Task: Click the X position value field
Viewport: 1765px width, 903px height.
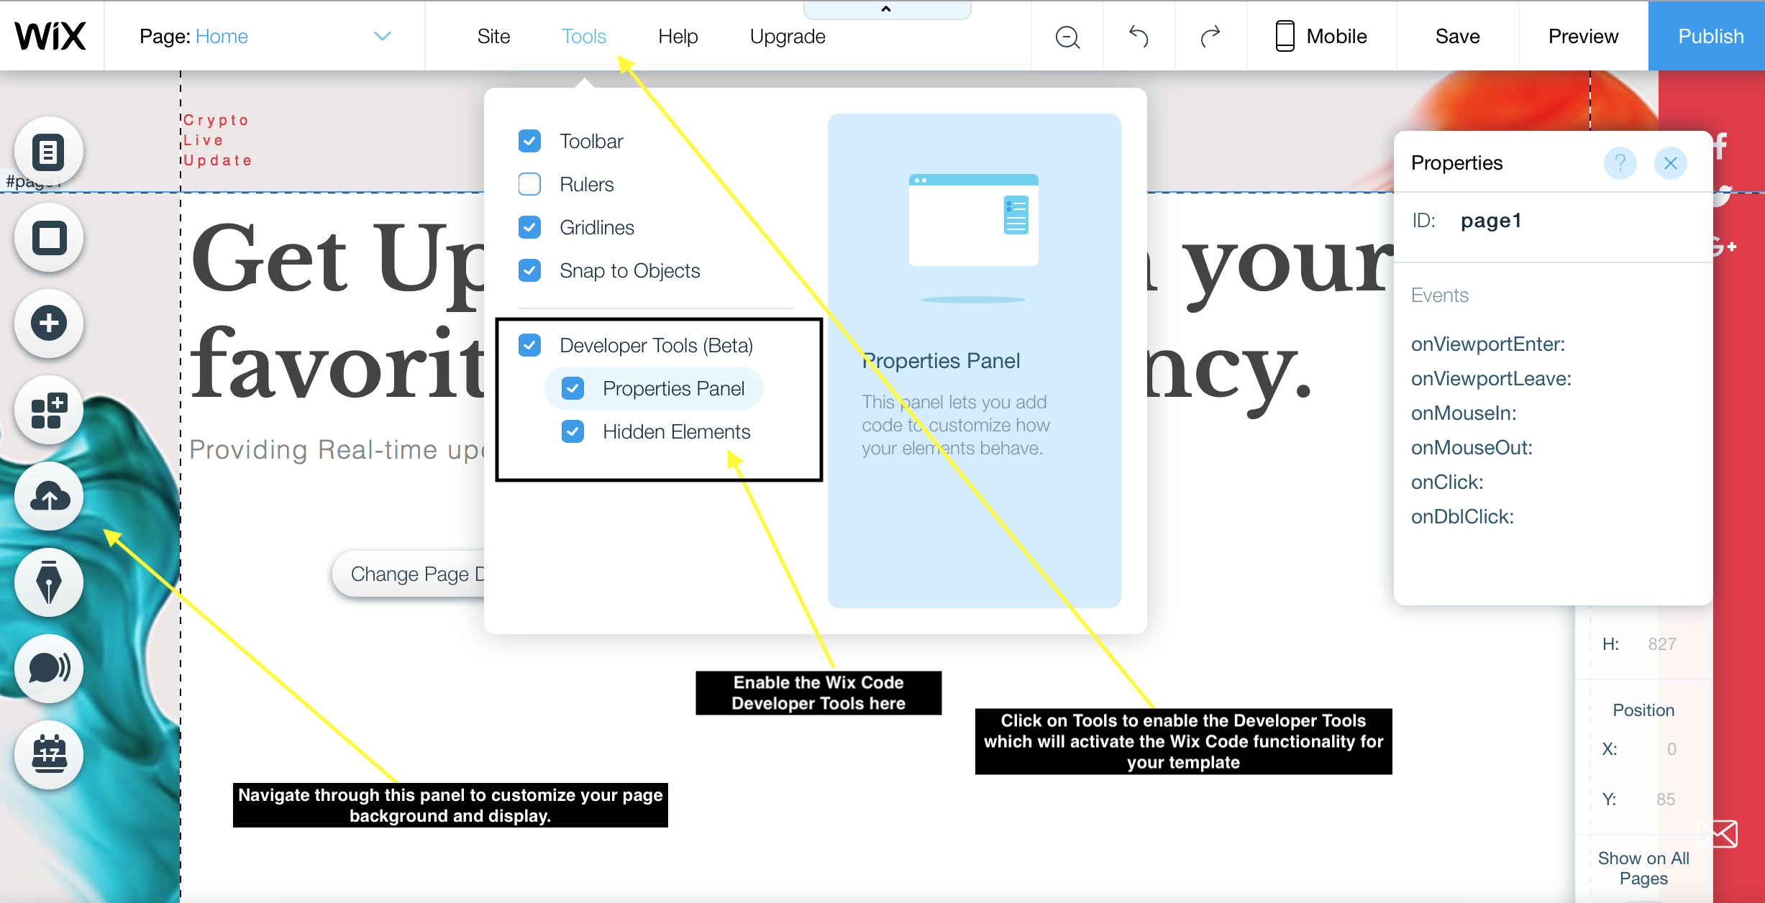Action: click(x=1671, y=748)
